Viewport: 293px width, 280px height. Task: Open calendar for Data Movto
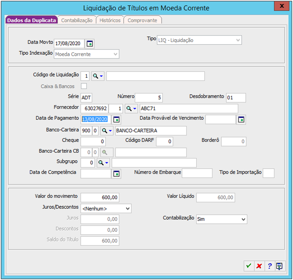coord(90,44)
